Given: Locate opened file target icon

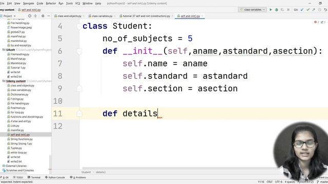Looking at the screenshot, I should [x=30, y=16].
